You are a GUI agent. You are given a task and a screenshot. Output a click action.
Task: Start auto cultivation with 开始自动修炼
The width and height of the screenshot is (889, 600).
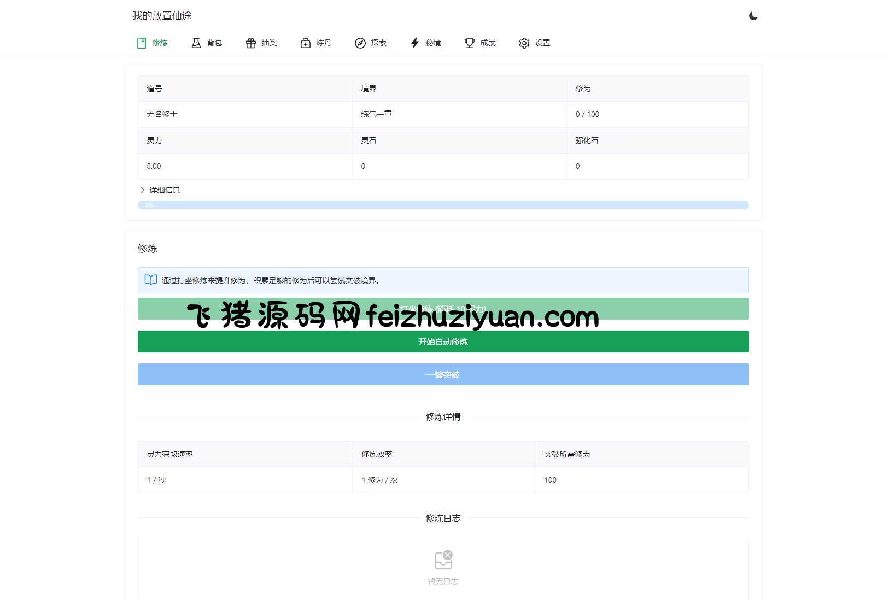[x=443, y=342]
